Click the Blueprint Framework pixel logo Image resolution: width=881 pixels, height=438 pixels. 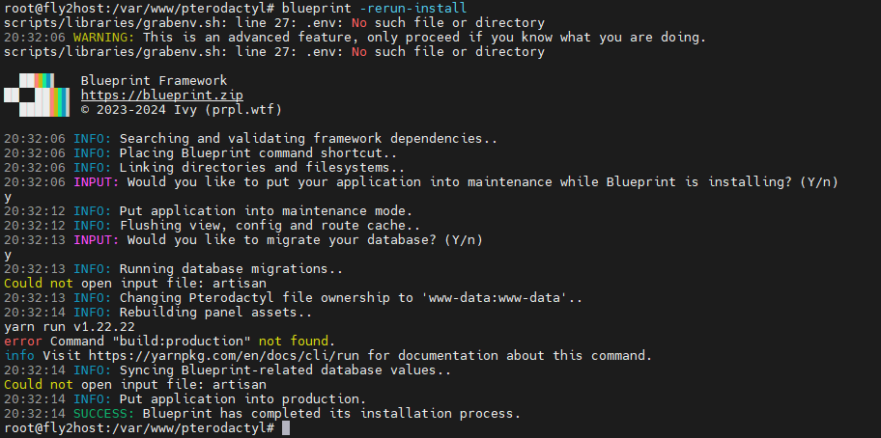tap(37, 95)
